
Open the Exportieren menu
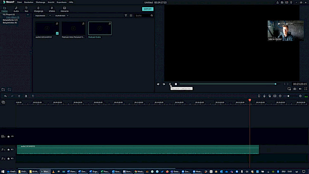click(x=61, y=2)
